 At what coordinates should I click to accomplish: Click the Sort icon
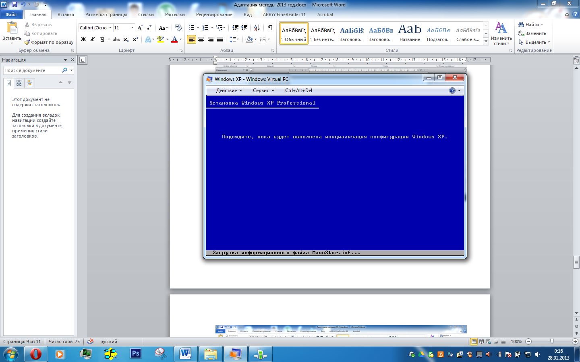[257, 28]
